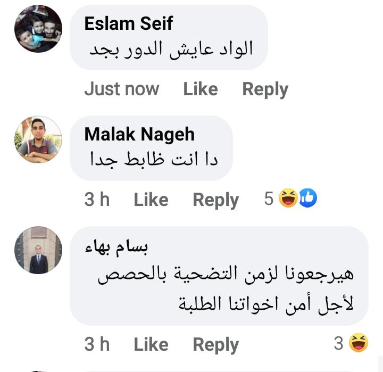Open Eslam Seif's profile via name
The image size is (383, 372).
click(x=128, y=23)
